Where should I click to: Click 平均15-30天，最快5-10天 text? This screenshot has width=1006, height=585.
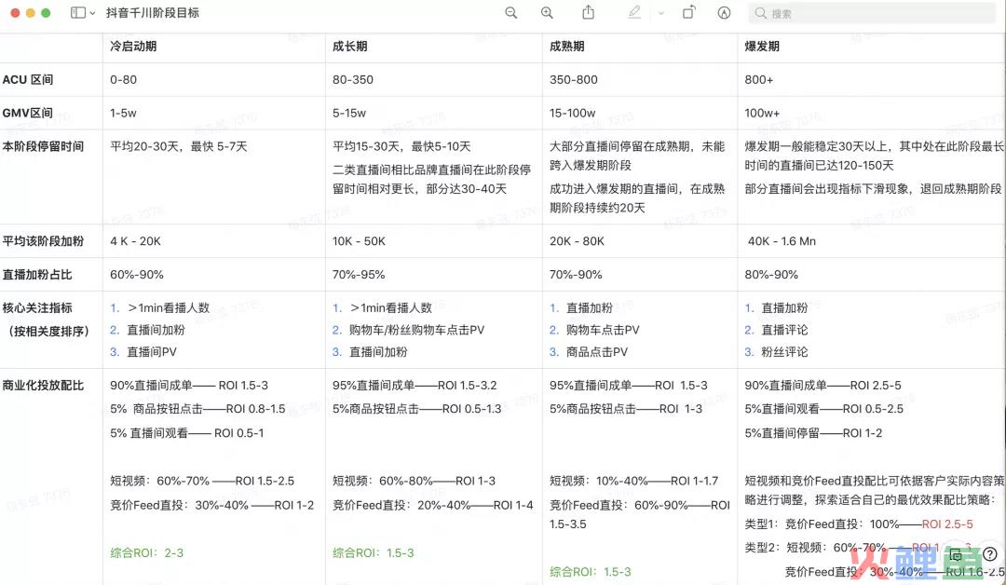[401, 146]
